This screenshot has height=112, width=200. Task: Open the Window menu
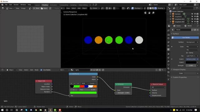click(23, 5)
